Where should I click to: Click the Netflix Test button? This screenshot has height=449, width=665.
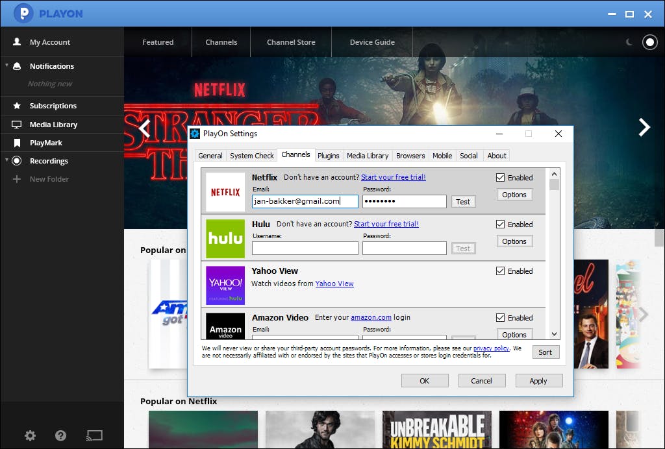tap(463, 202)
